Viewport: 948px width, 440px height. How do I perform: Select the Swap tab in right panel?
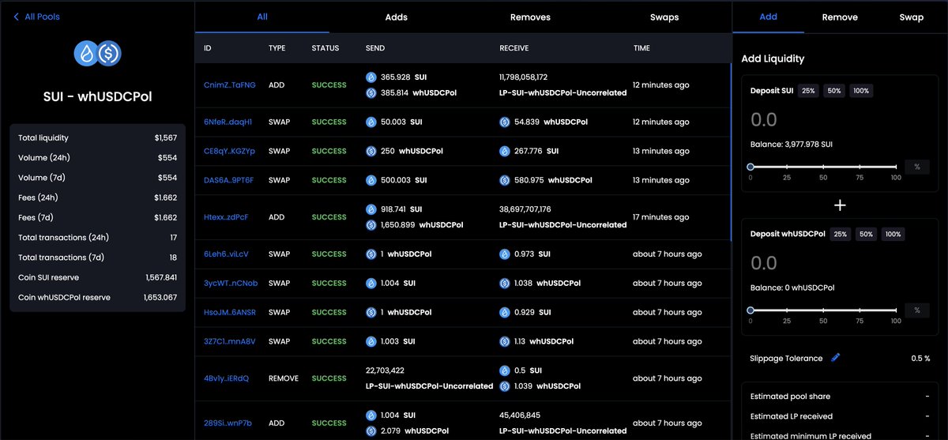(x=911, y=17)
